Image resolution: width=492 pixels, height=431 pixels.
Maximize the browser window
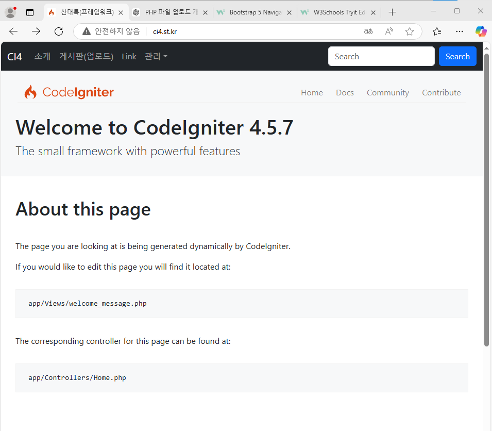pyautogui.click(x=457, y=11)
